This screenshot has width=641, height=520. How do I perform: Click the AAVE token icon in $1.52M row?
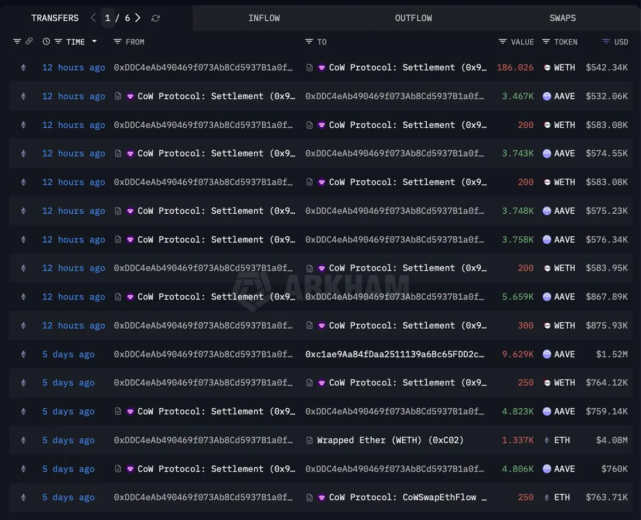(x=546, y=354)
